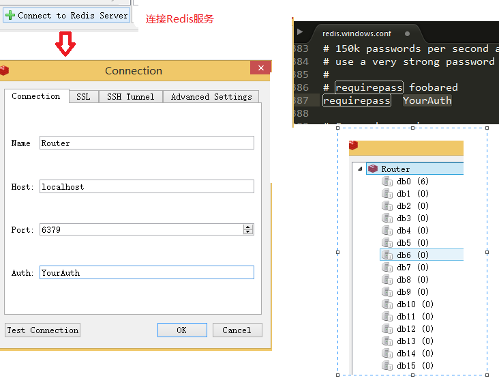Select the db3 (0) tree label
This screenshot has height=385, width=499.
point(412,218)
